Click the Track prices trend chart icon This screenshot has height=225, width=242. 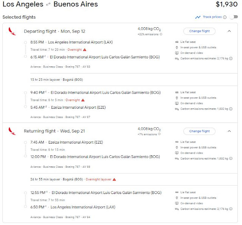tap(198, 17)
